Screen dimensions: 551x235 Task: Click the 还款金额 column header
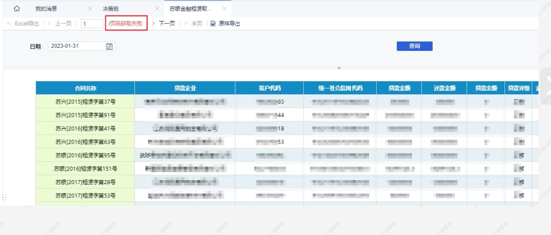445,88
